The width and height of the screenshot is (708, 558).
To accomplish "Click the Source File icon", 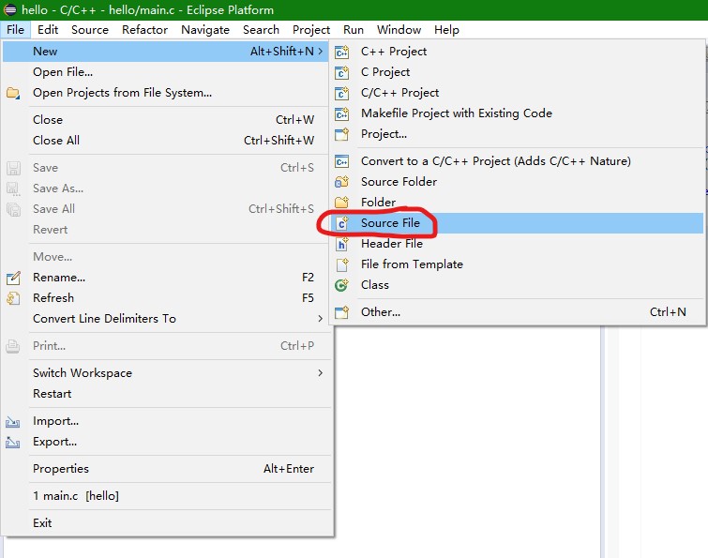I will point(341,223).
